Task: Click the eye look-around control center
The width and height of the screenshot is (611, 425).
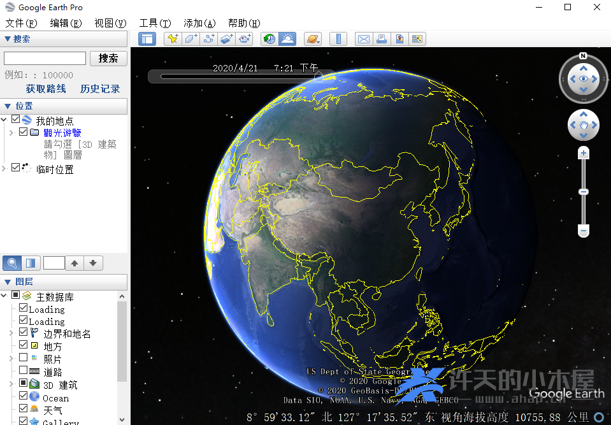Action: pos(584,79)
